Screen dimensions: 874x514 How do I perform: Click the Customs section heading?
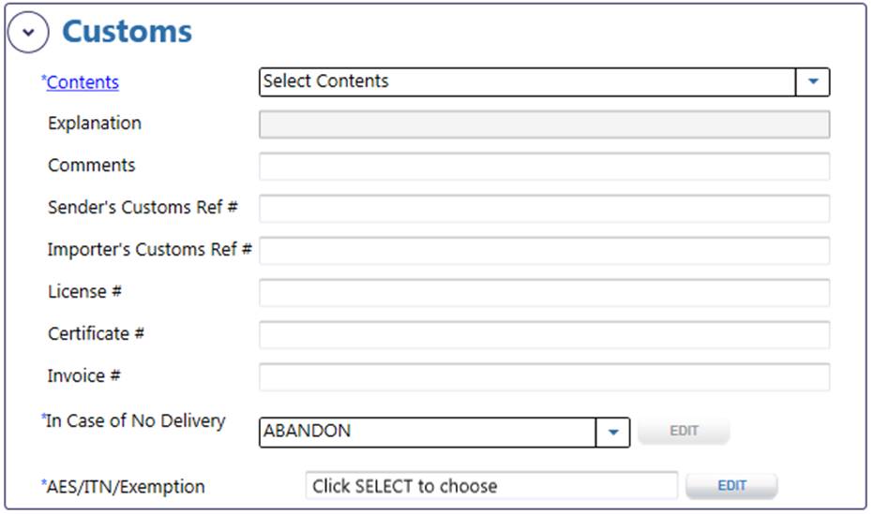(128, 32)
